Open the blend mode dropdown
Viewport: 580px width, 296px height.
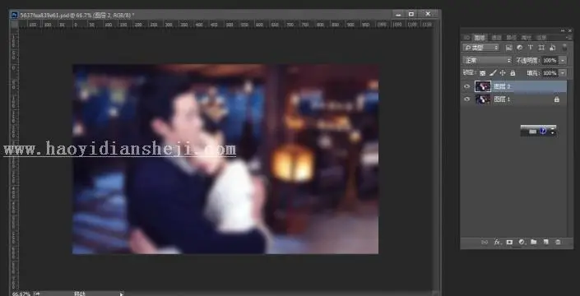(487, 60)
